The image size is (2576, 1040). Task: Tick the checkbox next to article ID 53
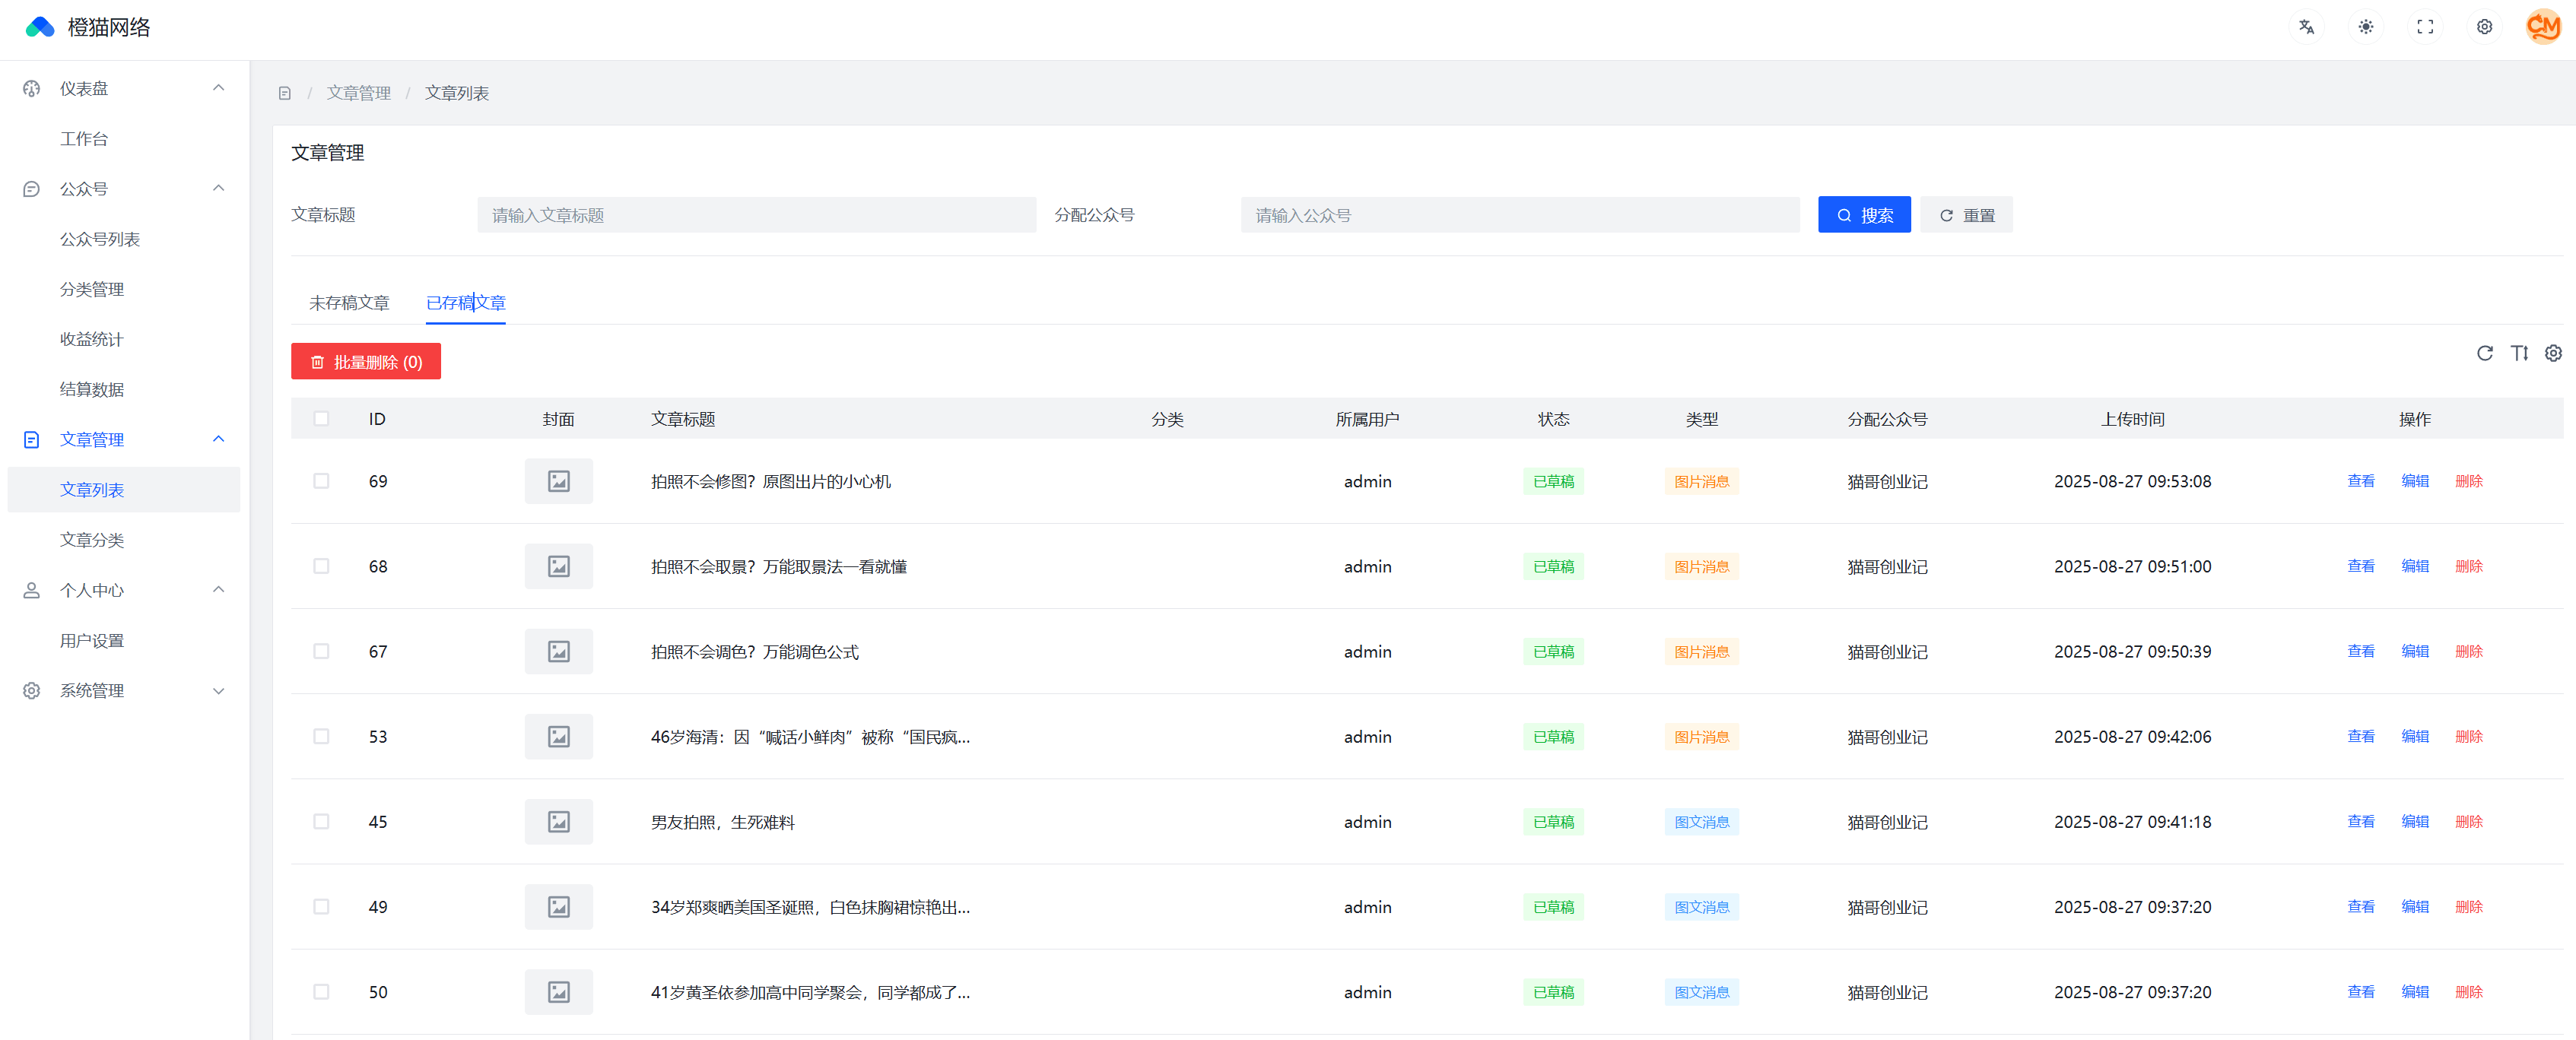pyautogui.click(x=321, y=736)
